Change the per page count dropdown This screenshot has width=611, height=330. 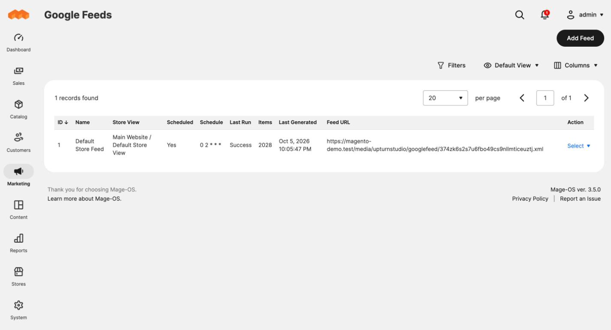[x=445, y=98]
